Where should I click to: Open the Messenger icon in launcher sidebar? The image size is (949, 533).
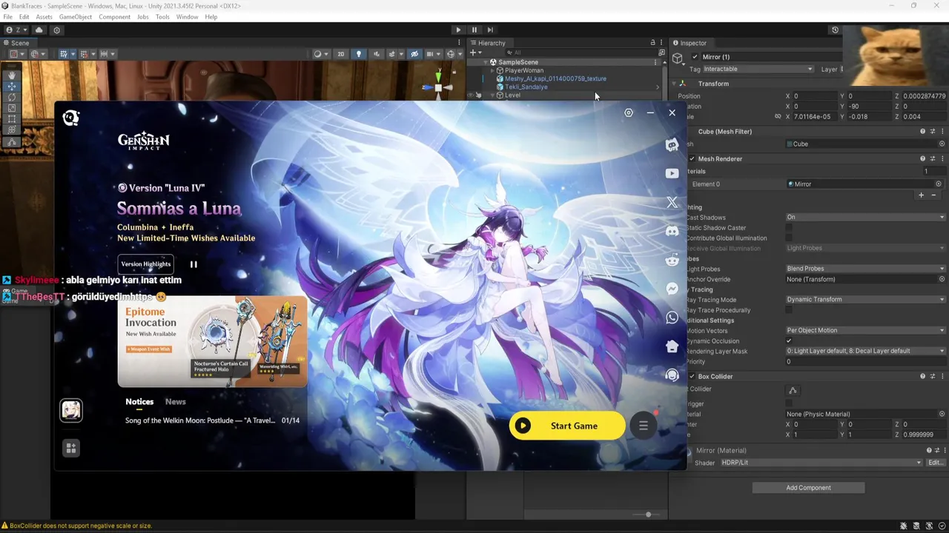[x=672, y=289]
